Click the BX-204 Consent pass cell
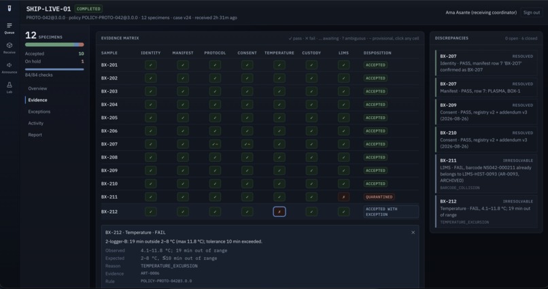 pyautogui.click(x=247, y=105)
